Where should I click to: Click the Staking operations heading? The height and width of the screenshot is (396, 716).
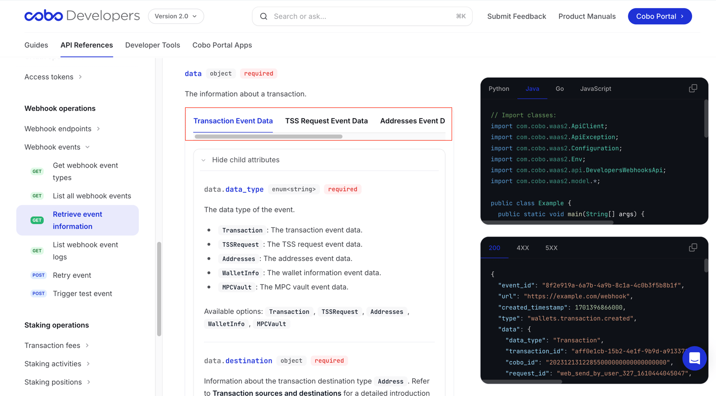click(56, 325)
